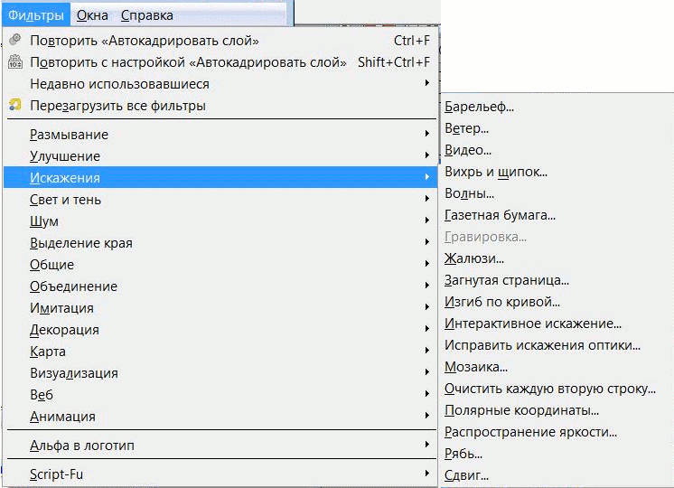Image resolution: width=674 pixels, height=488 pixels.
Task: Click the re-show filter settings icon
Action: click(15, 61)
